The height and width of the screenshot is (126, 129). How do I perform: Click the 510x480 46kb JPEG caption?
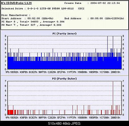tap(64, 123)
